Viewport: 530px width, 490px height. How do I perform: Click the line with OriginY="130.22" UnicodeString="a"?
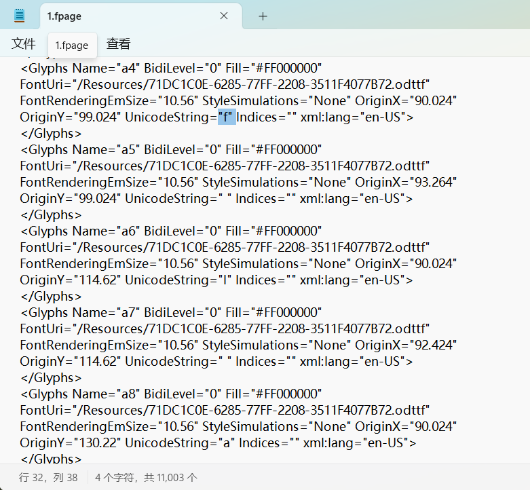(x=218, y=443)
